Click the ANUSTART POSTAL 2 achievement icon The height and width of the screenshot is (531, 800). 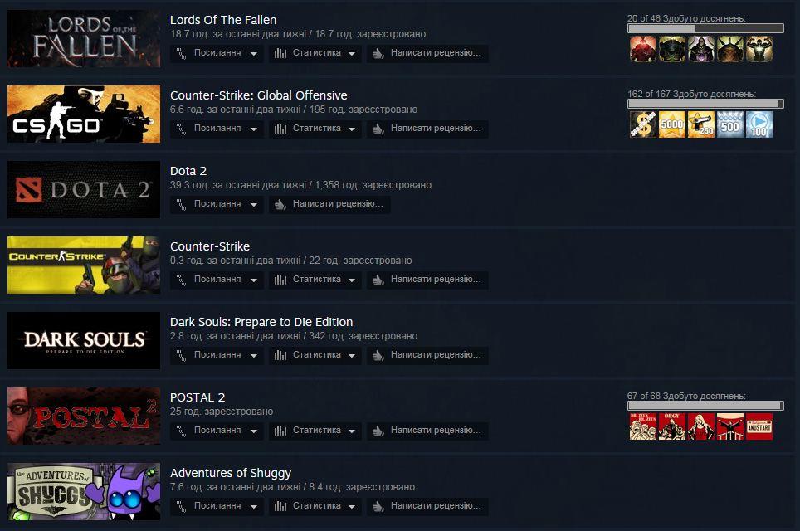coord(759,427)
